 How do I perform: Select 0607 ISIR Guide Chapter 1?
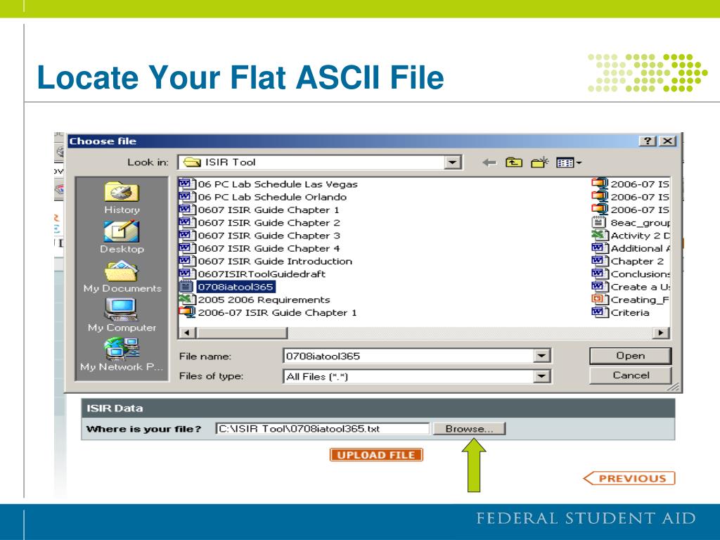point(259,210)
